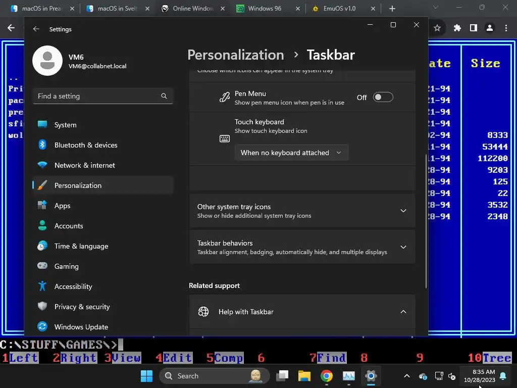
Task: Switch to the macOS in Svelte browser tab
Action: [x=118, y=9]
